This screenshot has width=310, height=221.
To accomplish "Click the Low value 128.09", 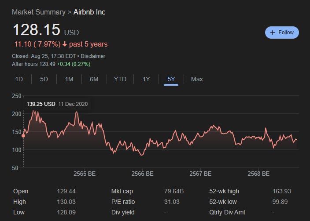I will coord(66,212).
